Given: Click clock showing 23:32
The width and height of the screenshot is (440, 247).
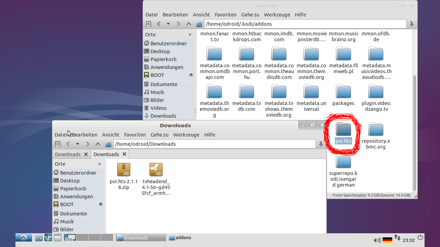Looking at the screenshot, I should 409,240.
